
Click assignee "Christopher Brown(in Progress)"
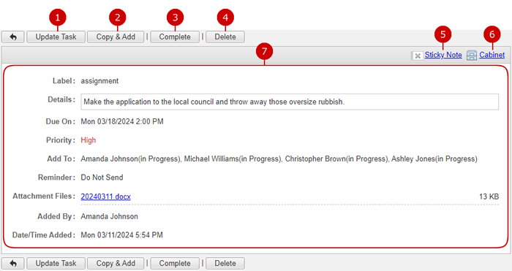[336, 159]
